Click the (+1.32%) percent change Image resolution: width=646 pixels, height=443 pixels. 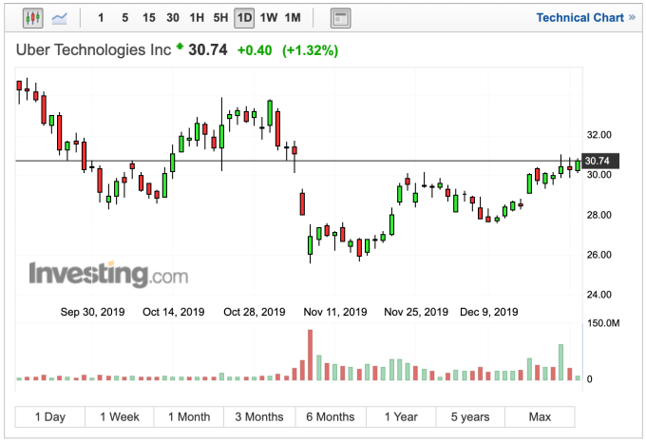coord(310,50)
